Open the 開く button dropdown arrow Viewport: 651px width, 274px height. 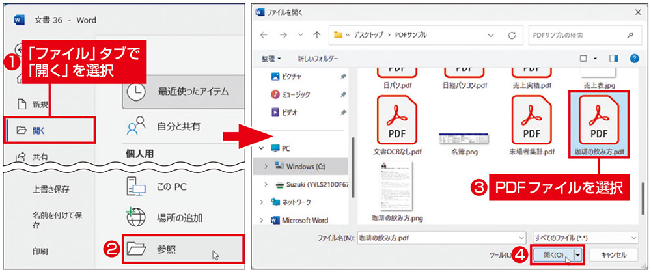coord(578,255)
